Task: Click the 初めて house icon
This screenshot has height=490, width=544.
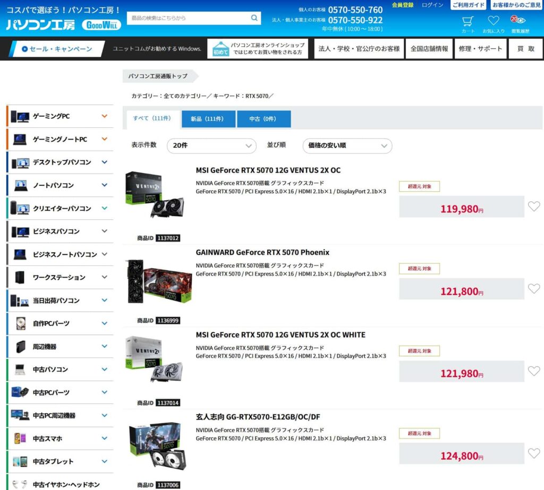Action: coord(220,49)
